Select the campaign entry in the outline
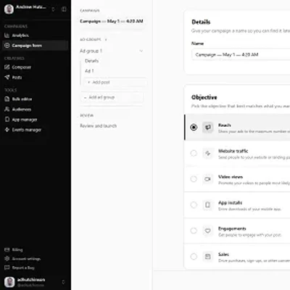 (x=112, y=21)
